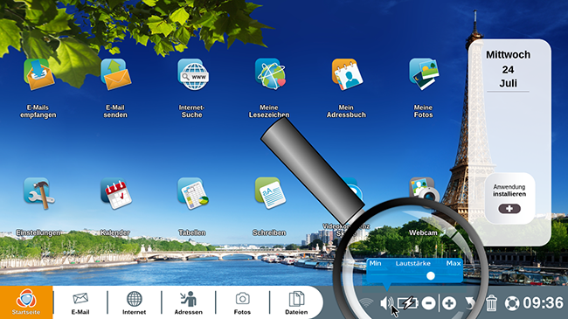
Task: Open Mein Adressbuch icon
Action: (x=347, y=74)
